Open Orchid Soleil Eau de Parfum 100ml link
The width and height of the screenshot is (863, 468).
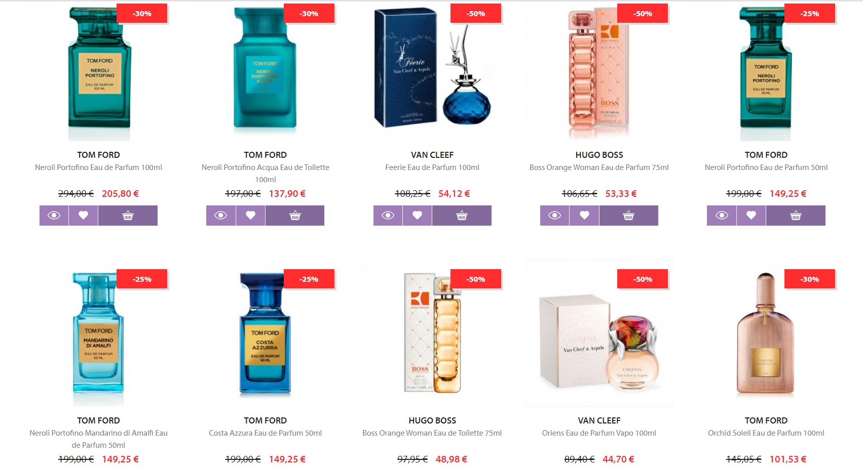click(766, 433)
